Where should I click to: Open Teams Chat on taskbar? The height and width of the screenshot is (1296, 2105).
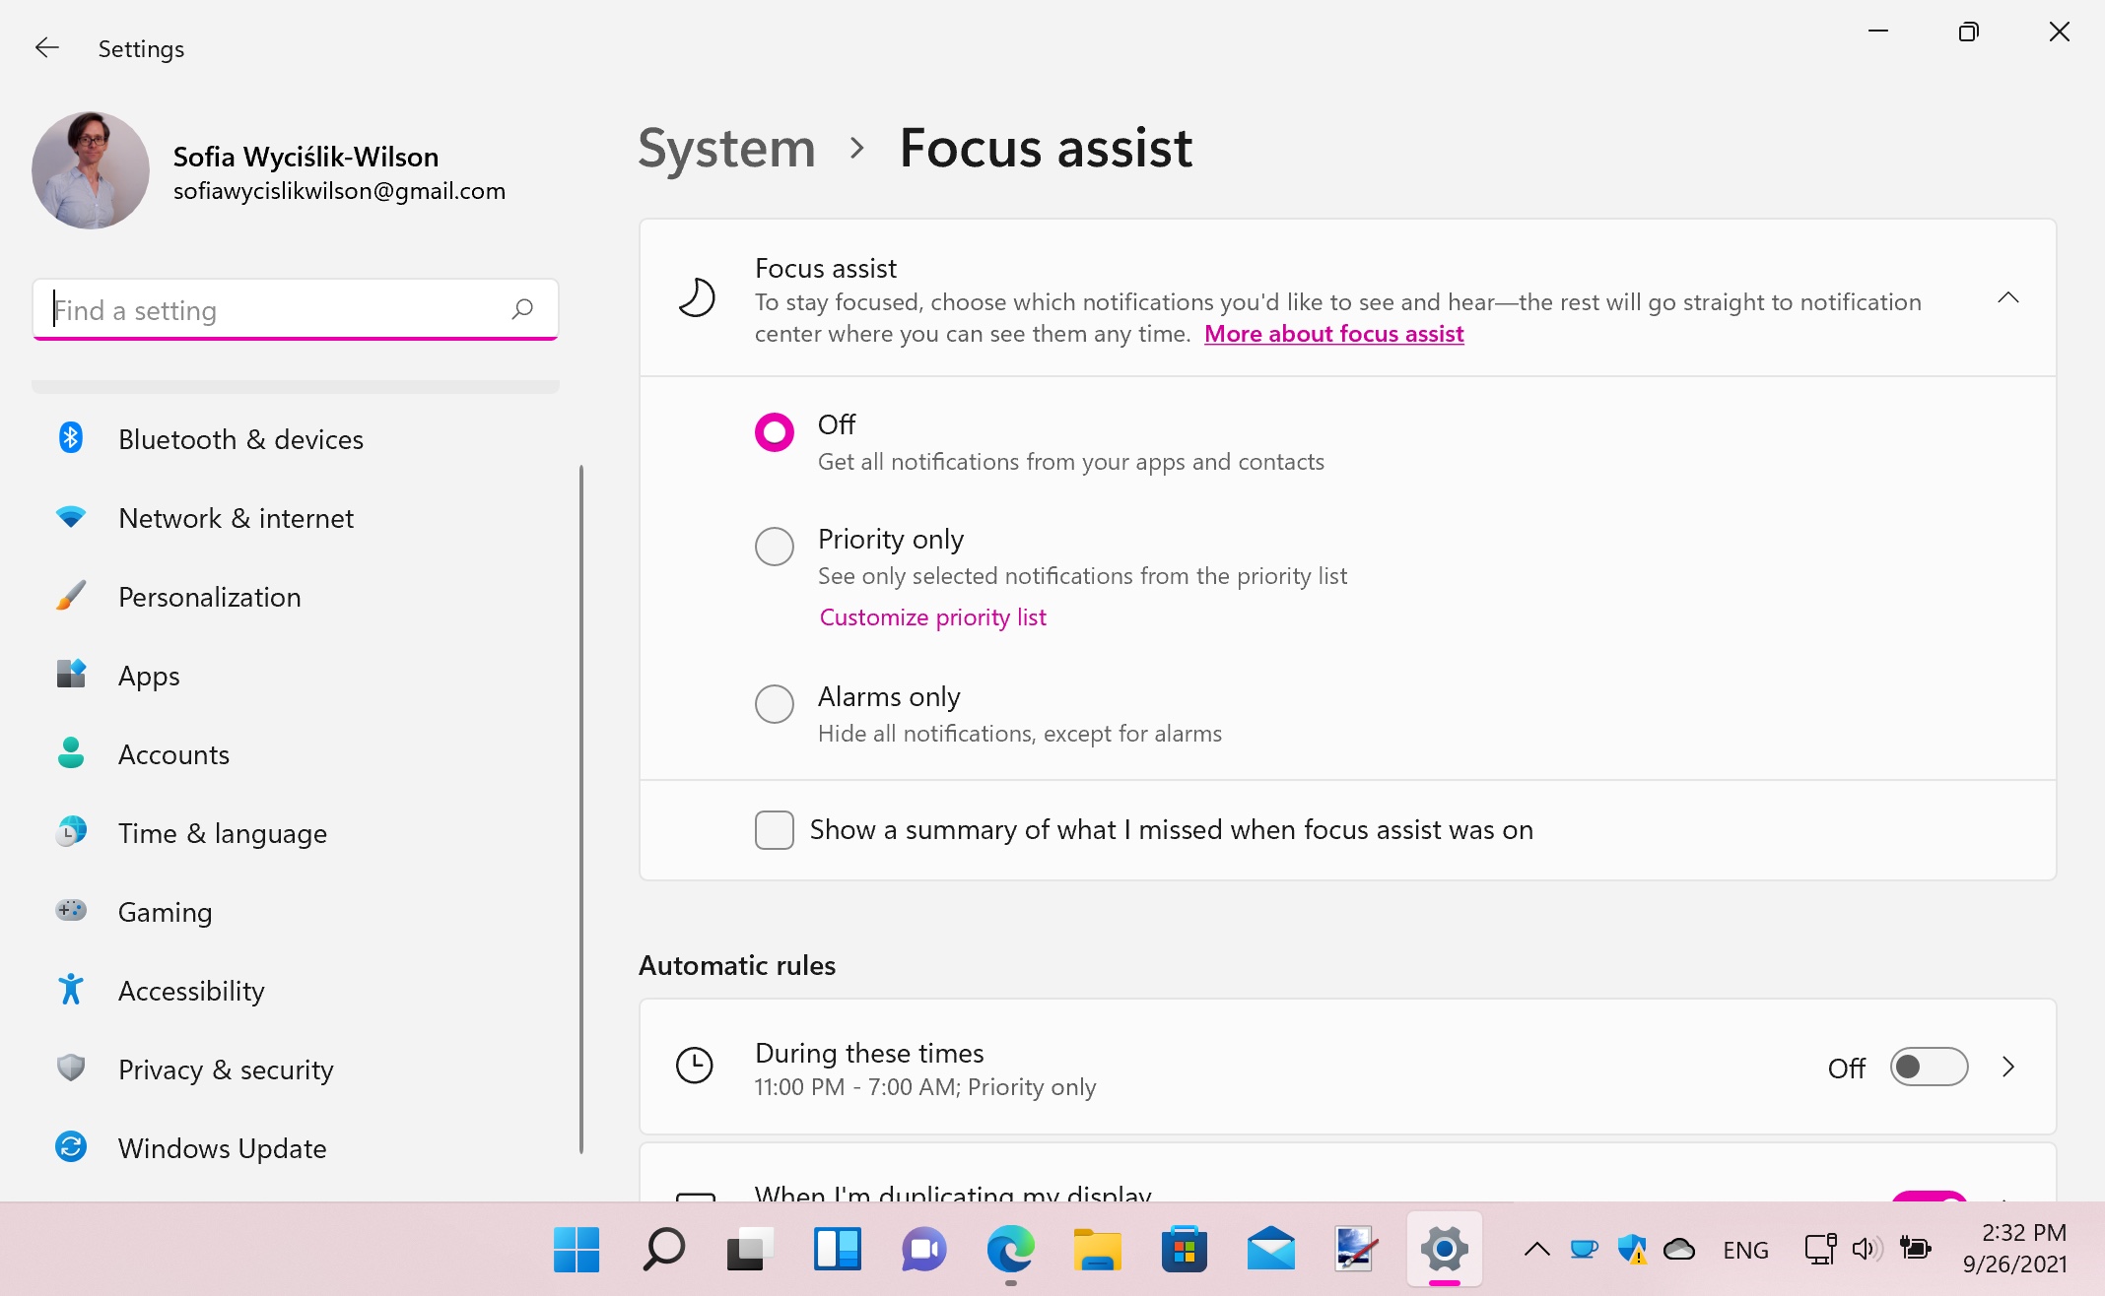pos(923,1250)
